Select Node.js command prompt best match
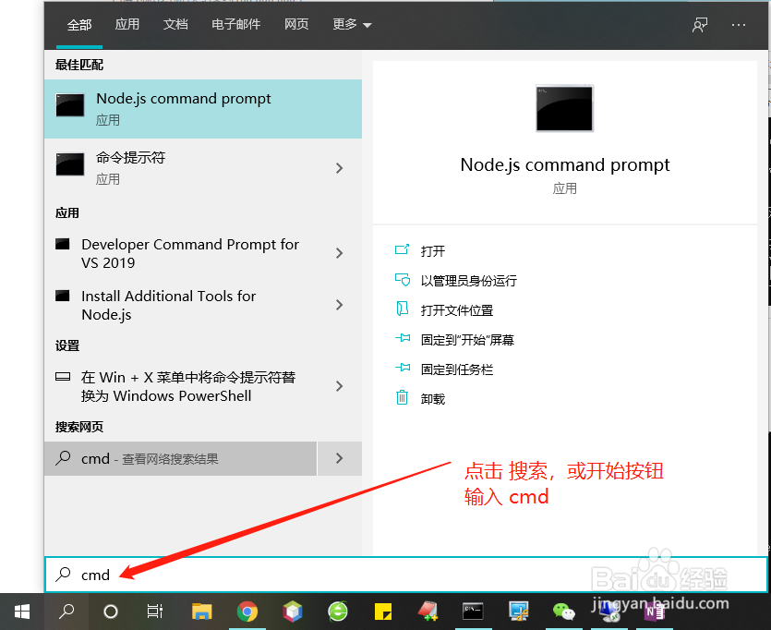 pos(203,109)
